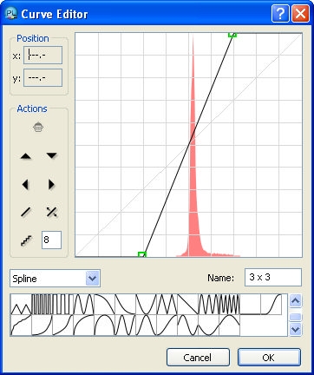Choose the dense vertical bars preset thumbnail

42,305
